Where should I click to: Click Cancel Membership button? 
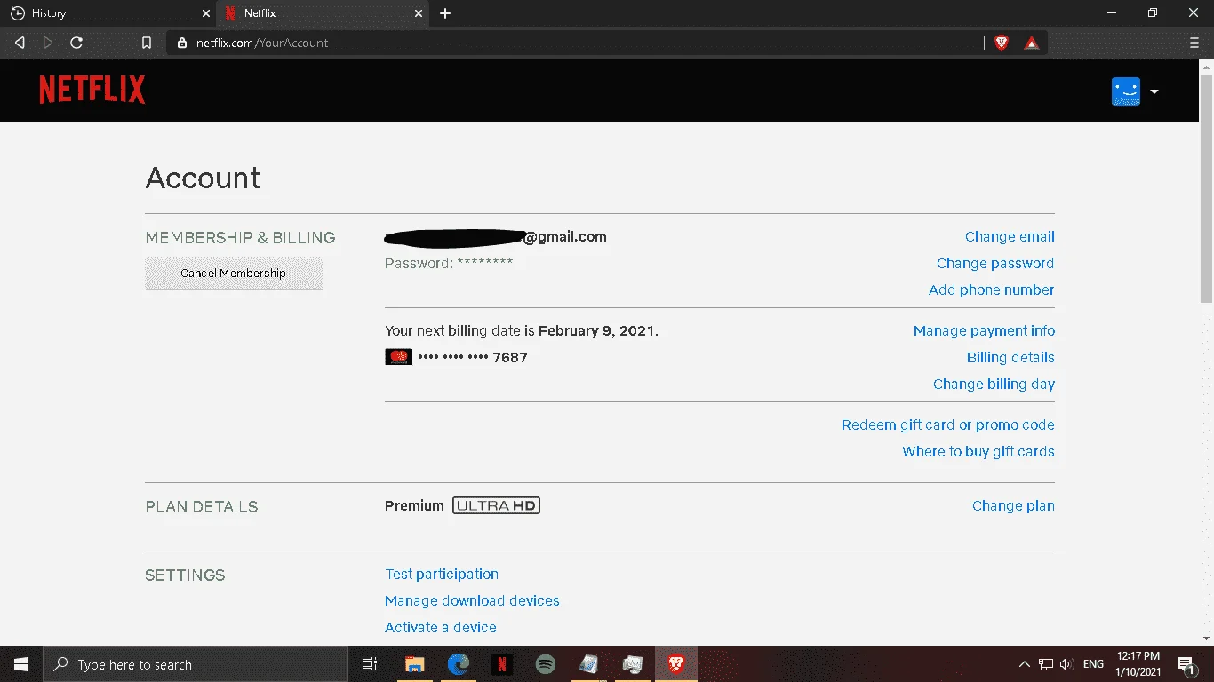point(234,274)
